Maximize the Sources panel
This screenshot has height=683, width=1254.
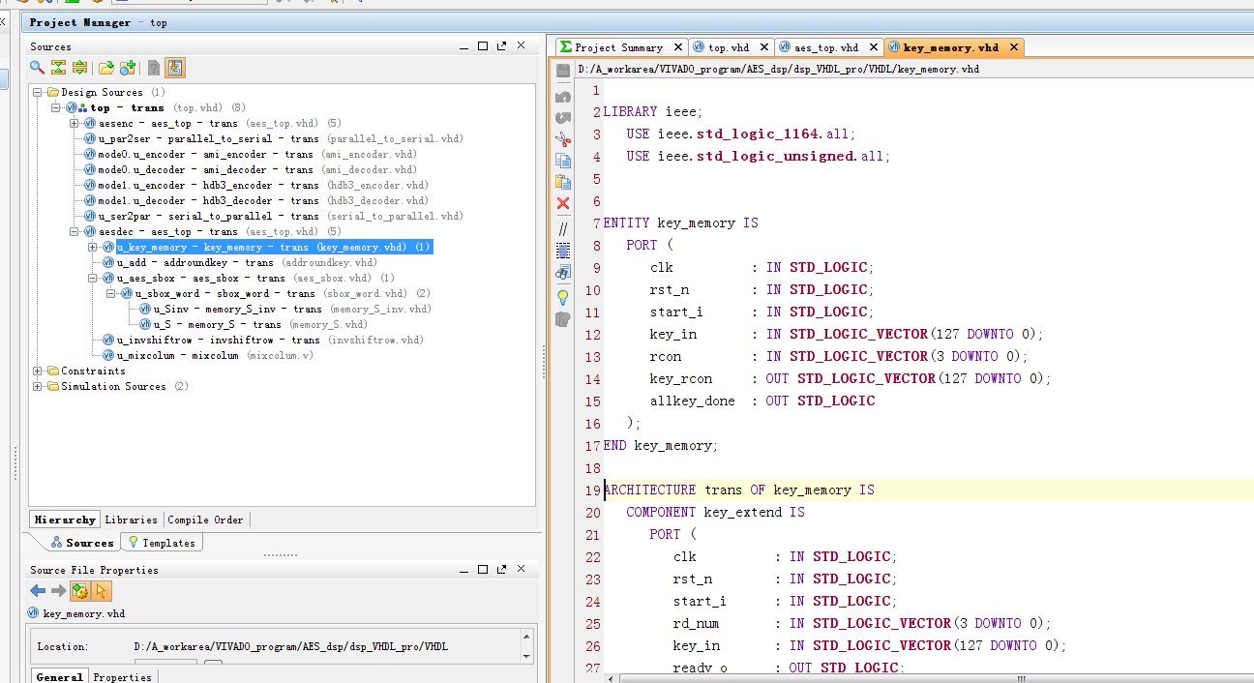tap(483, 45)
